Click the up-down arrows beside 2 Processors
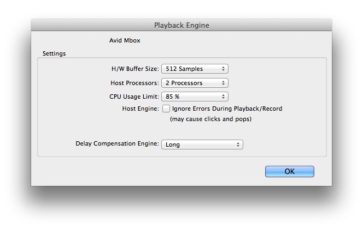363x229 pixels. point(223,83)
